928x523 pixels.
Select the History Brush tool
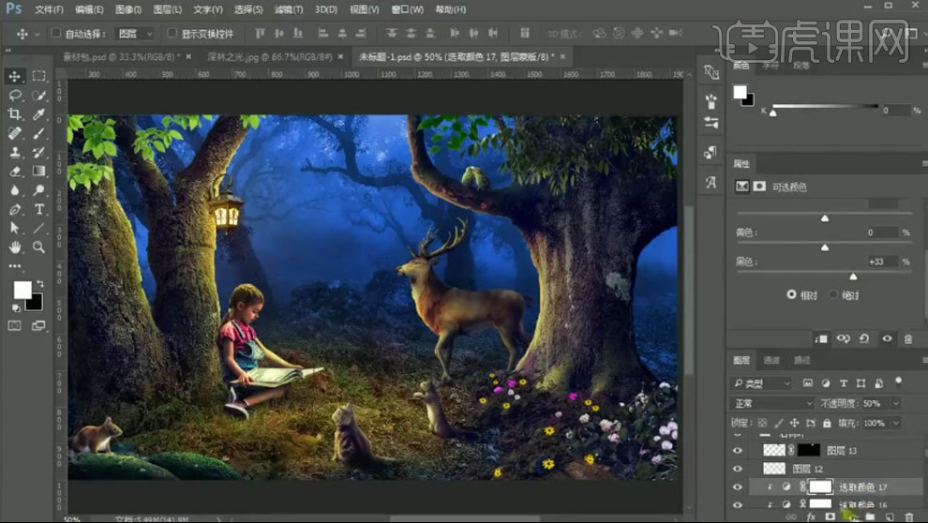click(x=39, y=152)
